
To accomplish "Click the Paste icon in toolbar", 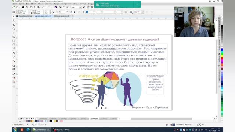I will (39, 7).
